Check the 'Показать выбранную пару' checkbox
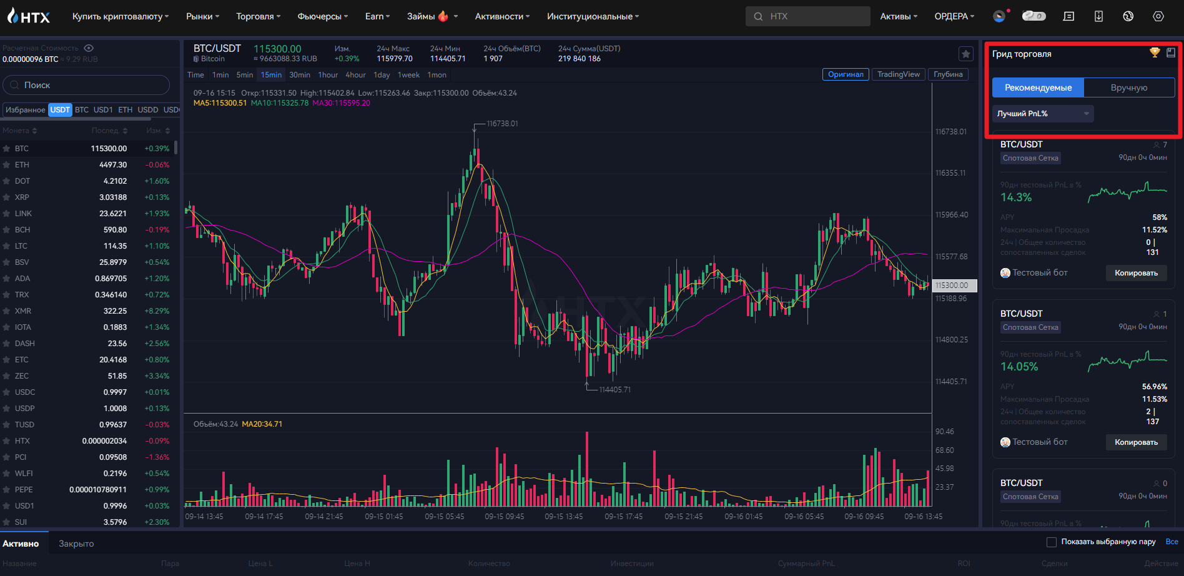 coord(1052,542)
